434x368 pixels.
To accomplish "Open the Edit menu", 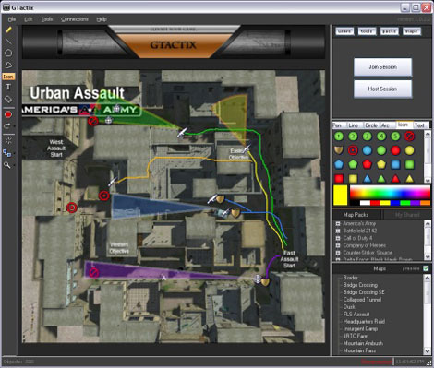I will coord(29,19).
